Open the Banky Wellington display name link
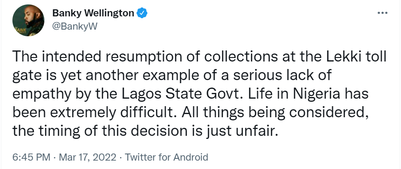 [93, 13]
